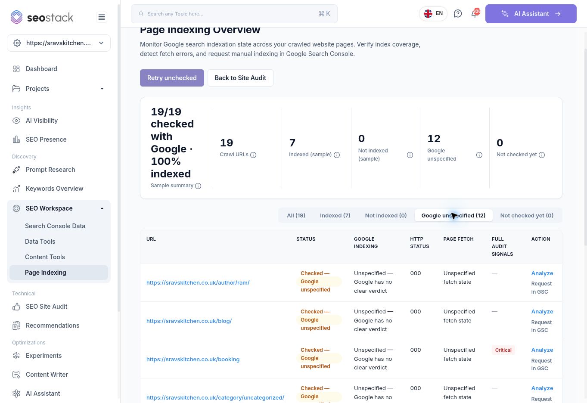Click info icon next to Google unspecified
This screenshot has width=587, height=403.
point(479,155)
